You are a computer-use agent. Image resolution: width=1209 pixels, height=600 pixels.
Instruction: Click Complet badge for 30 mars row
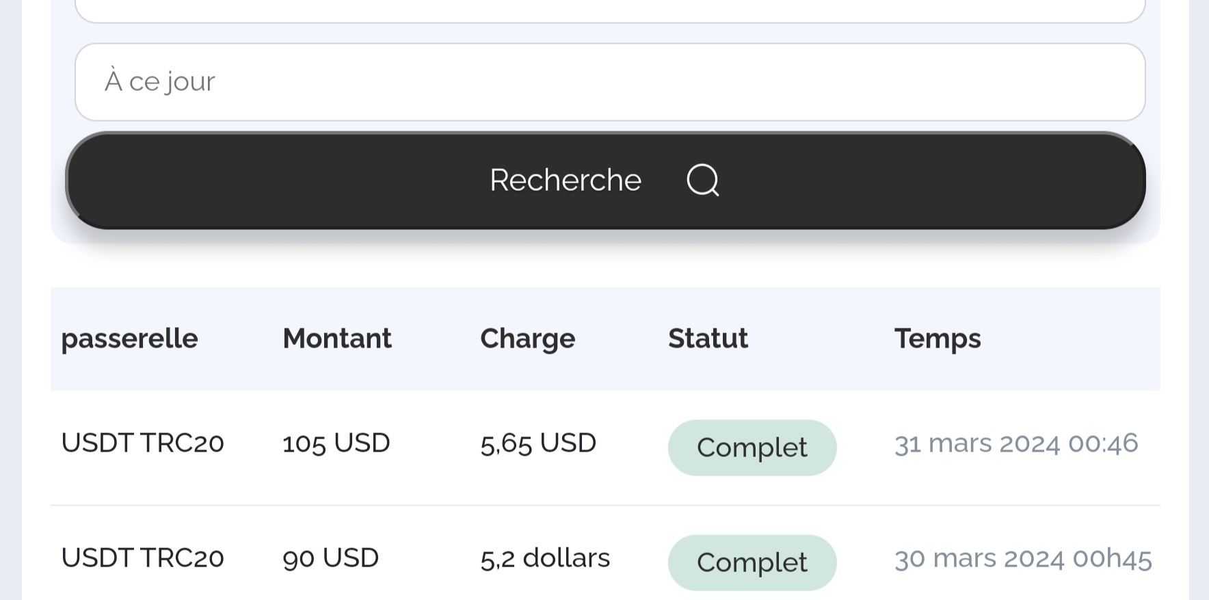coord(752,562)
